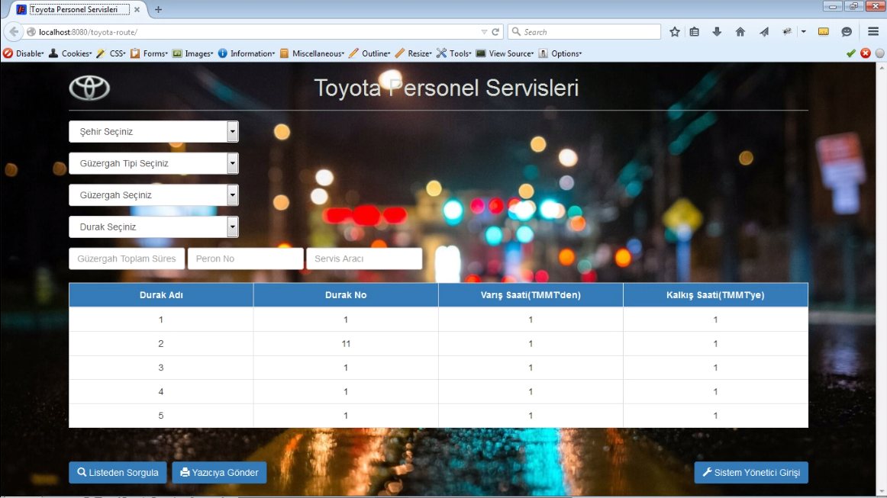Screen dimensions: 887x498
Task: Click the green checkmark validation icon
Action: coord(851,53)
